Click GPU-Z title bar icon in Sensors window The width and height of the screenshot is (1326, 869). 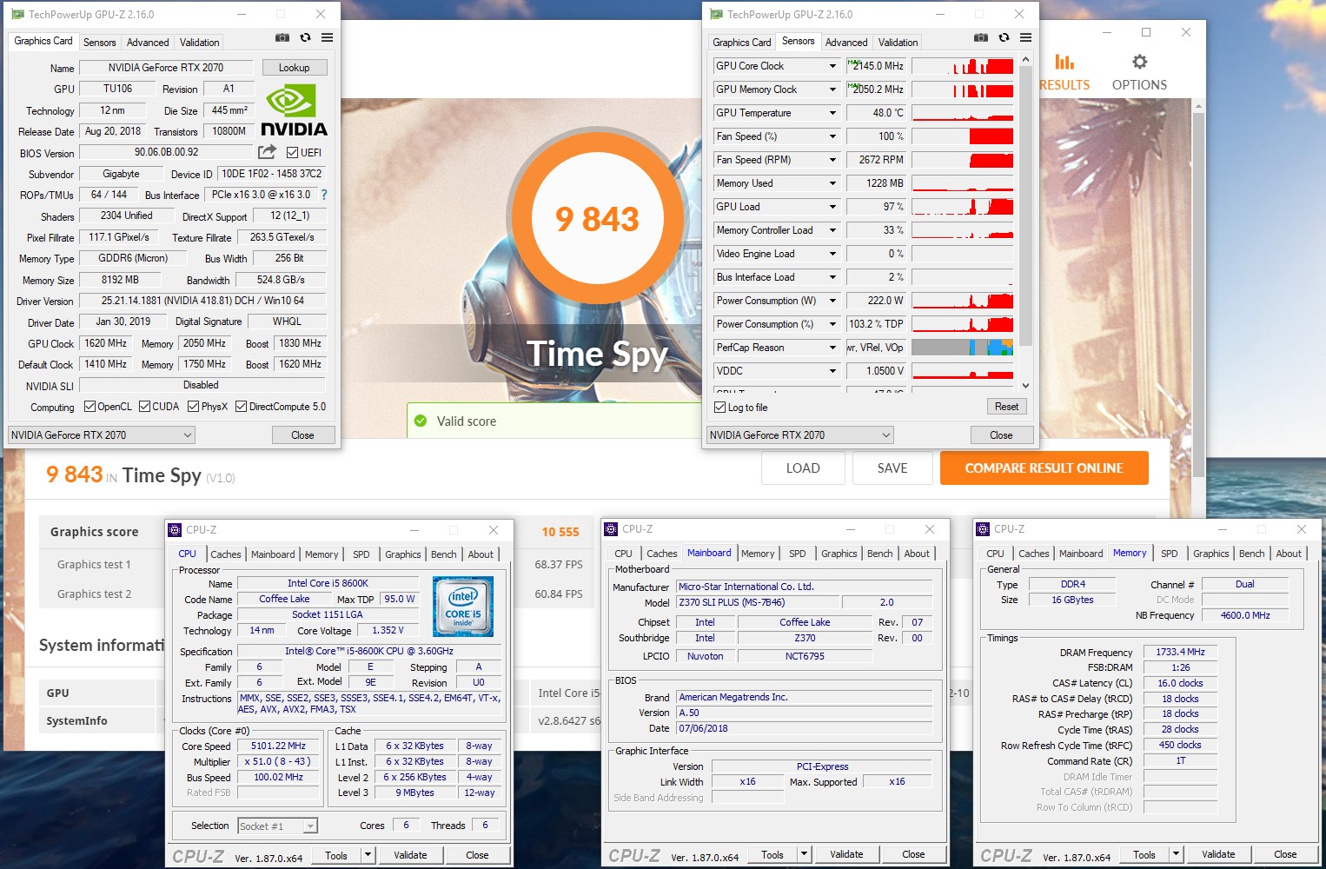click(716, 15)
